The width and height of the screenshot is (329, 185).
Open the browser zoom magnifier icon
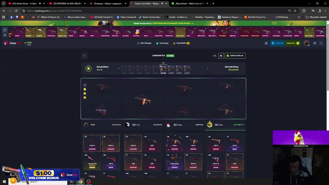(x=290, y=11)
